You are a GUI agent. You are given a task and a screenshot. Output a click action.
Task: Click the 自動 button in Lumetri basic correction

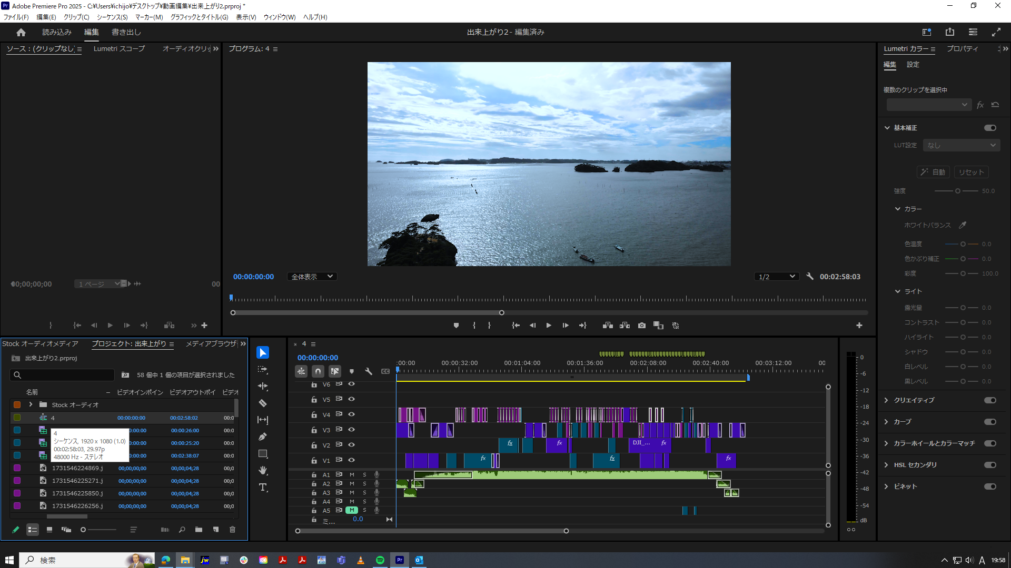click(x=933, y=172)
